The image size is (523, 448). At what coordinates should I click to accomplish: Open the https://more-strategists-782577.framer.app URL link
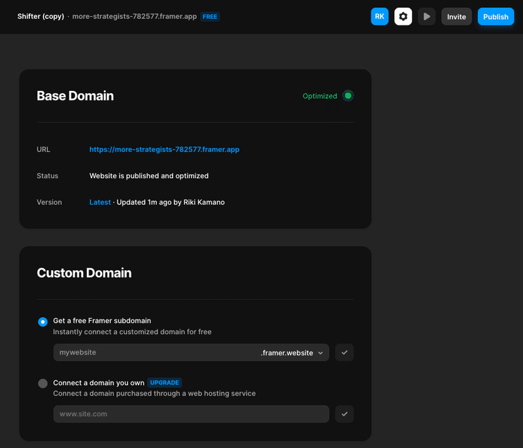tap(164, 150)
